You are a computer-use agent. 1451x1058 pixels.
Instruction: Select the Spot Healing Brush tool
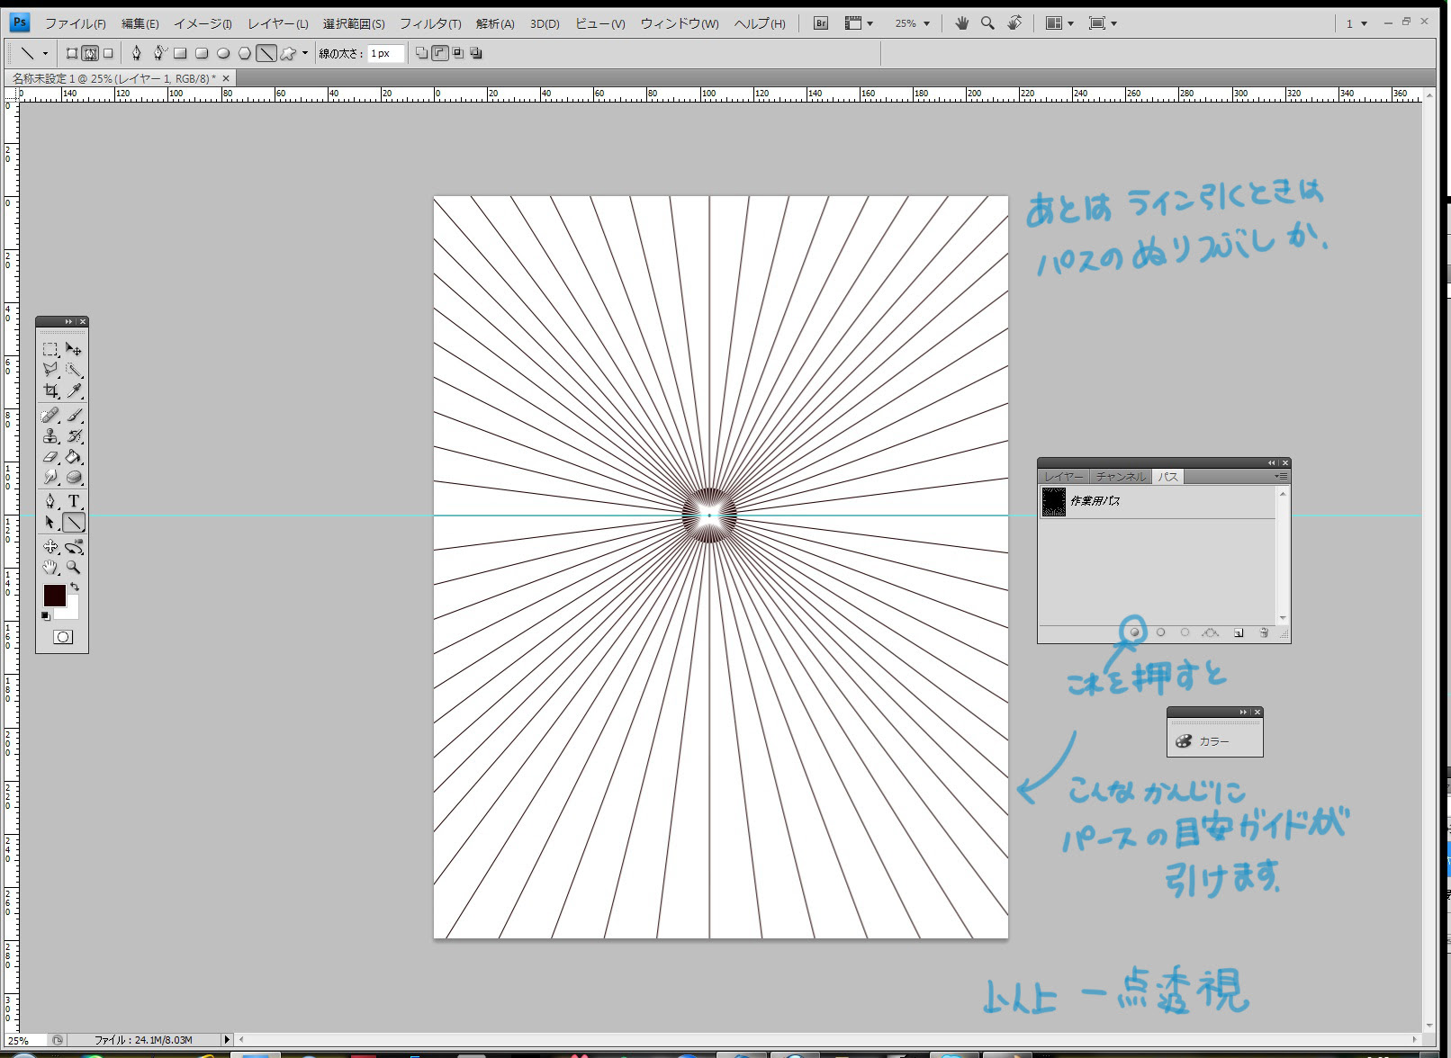(50, 415)
